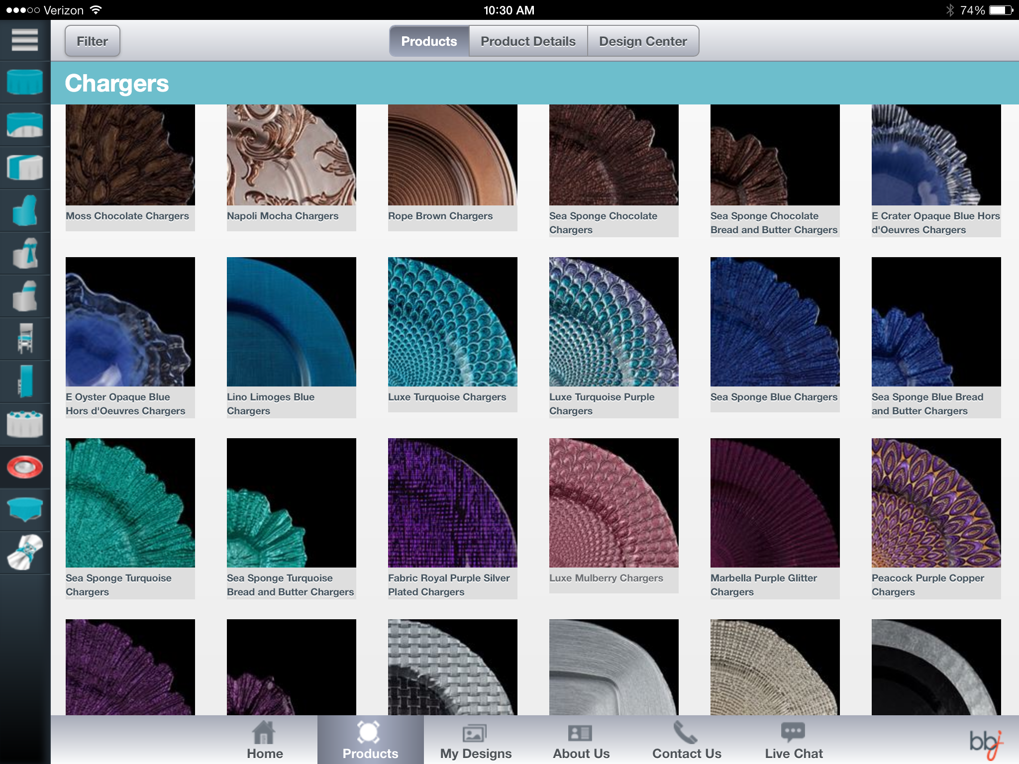Image resolution: width=1019 pixels, height=764 pixels.
Task: Tap the "Luxe Turquoise Chargers" label
Action: (447, 397)
